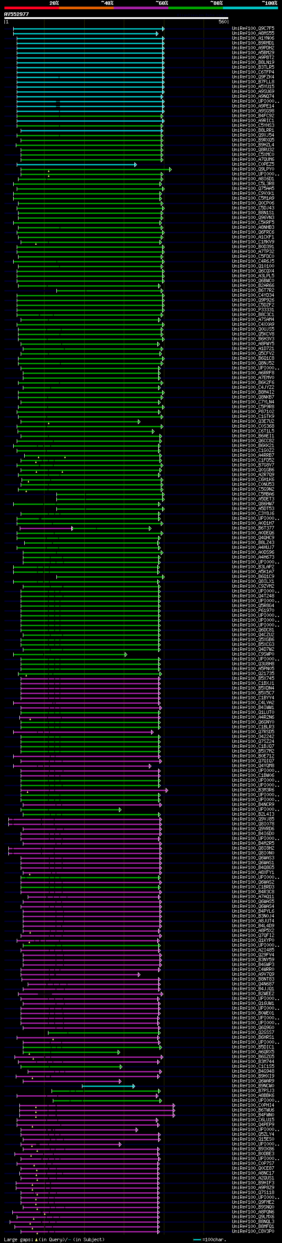The height and width of the screenshot is (1243, 282).
Task: Click the AV552977 query name
Action: 16,14
